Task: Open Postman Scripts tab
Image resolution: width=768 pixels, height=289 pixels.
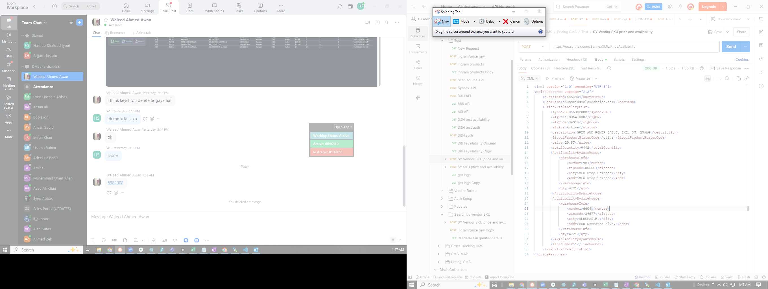Action: point(619,60)
